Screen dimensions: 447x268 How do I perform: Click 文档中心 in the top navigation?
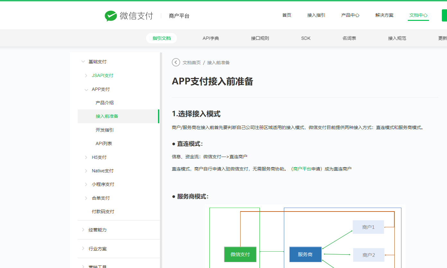click(x=418, y=15)
